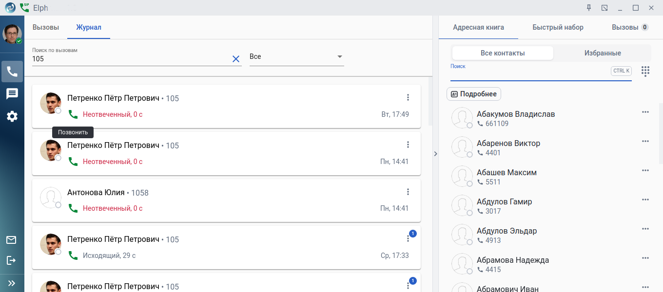Open the Быстрый набор tab
The height and width of the screenshot is (292, 663).
(558, 27)
